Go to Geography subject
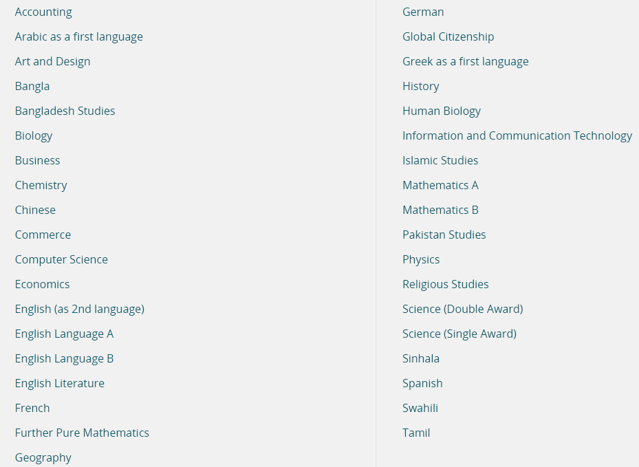Screen dimensions: 639x467 point(43,458)
